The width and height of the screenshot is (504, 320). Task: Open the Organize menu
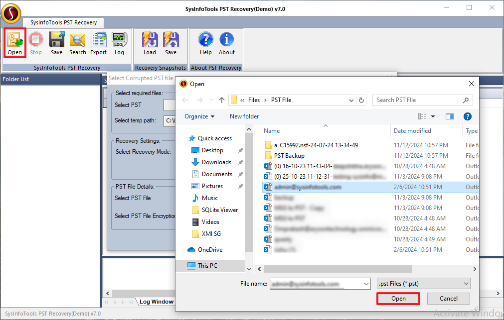(199, 116)
